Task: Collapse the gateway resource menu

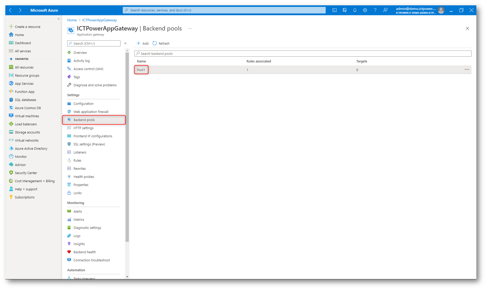Action: pyautogui.click(x=125, y=43)
